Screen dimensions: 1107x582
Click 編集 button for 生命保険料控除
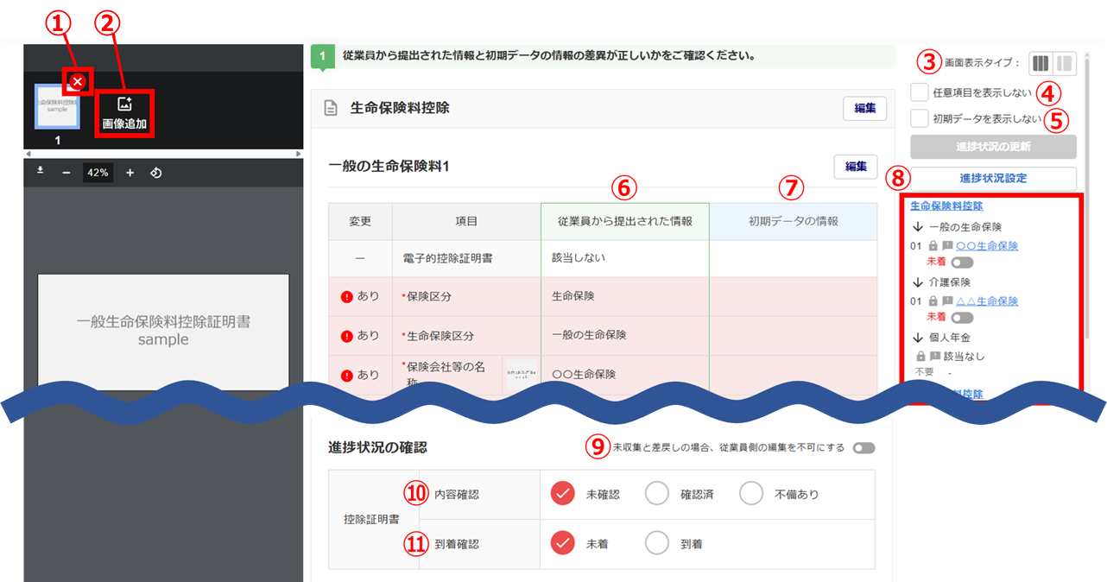tap(864, 108)
